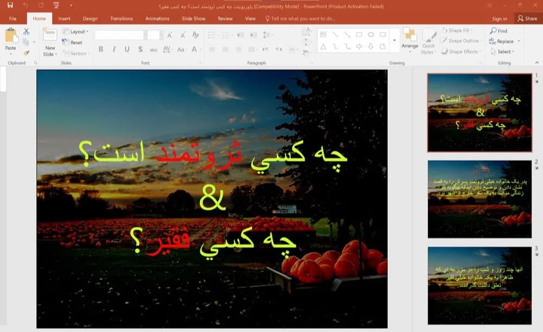Toggle Italic formatting

click(x=114, y=49)
